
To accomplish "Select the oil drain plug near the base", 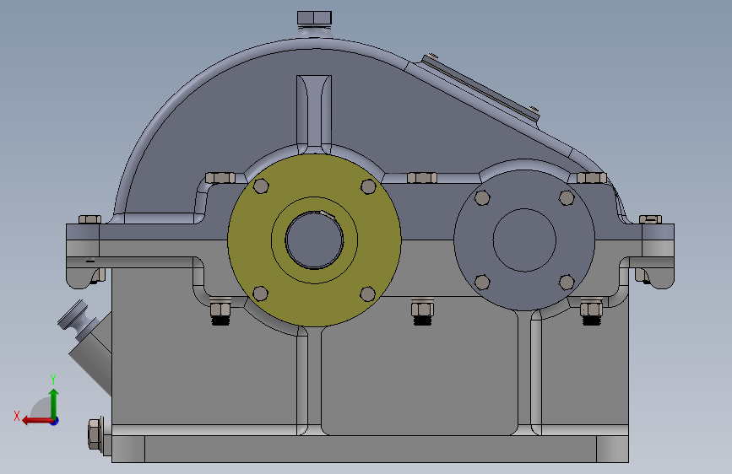I will point(95,434).
